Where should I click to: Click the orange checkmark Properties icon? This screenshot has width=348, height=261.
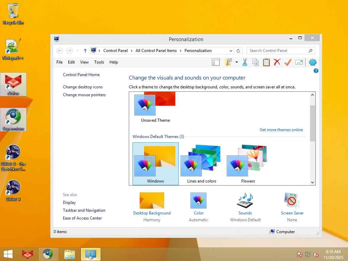point(288,63)
